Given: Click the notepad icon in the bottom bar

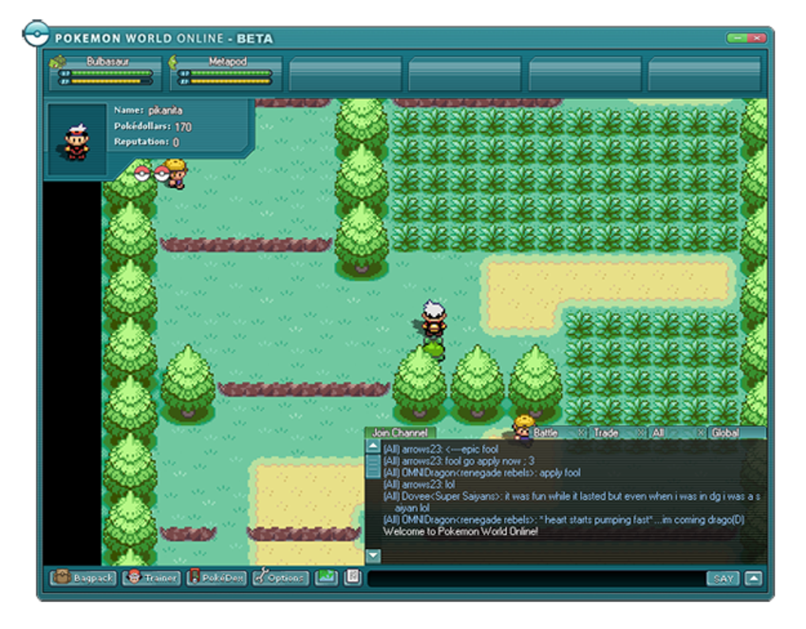Looking at the screenshot, I should coord(352,577).
